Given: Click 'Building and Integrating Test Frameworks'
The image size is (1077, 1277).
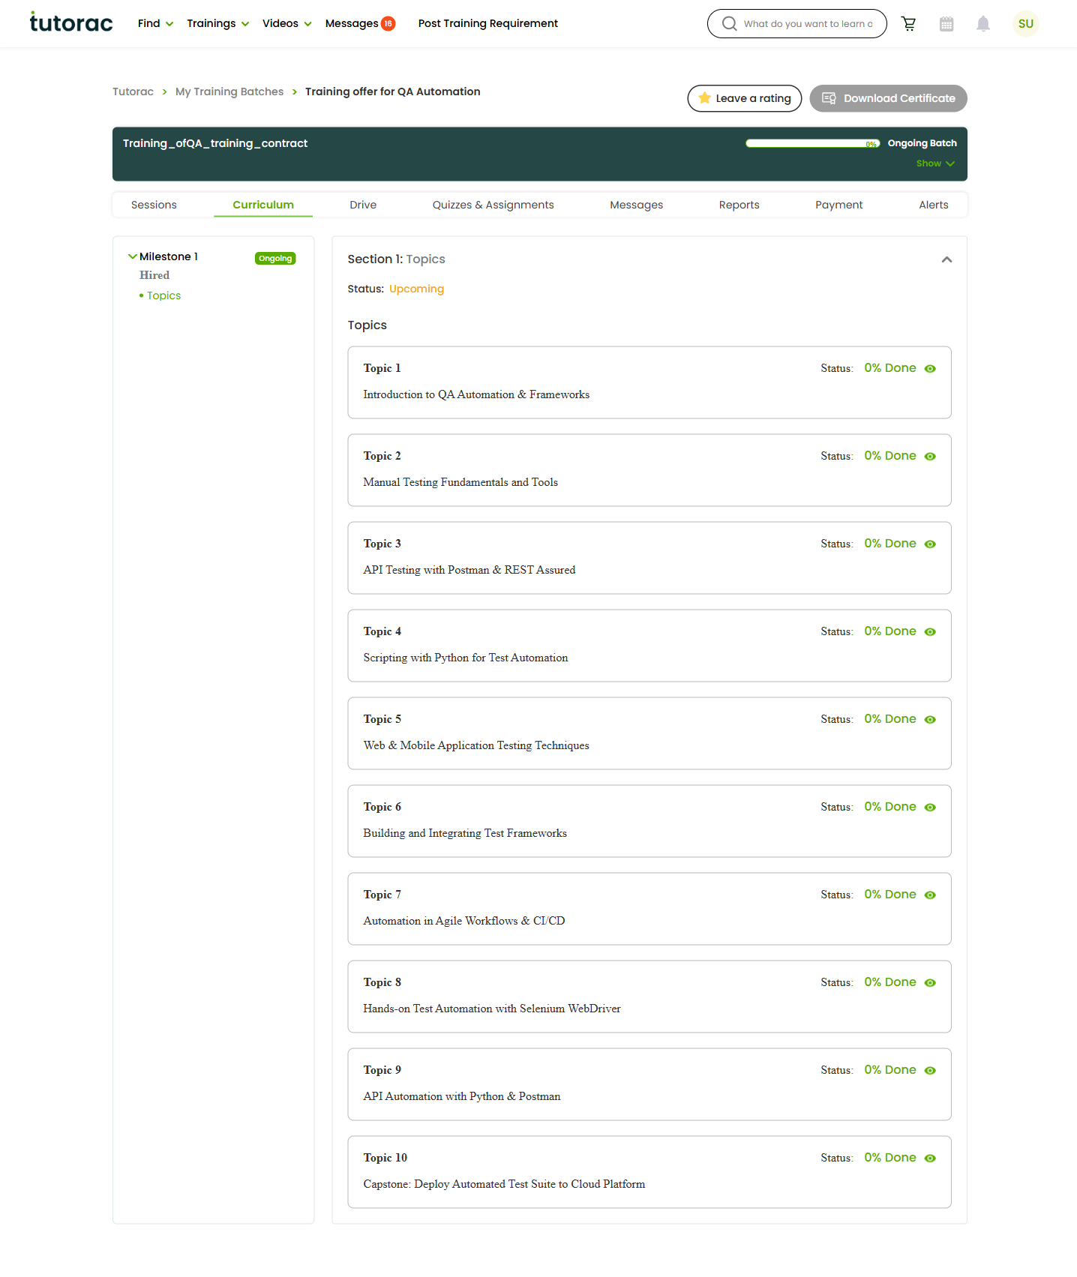Looking at the screenshot, I should click(465, 833).
